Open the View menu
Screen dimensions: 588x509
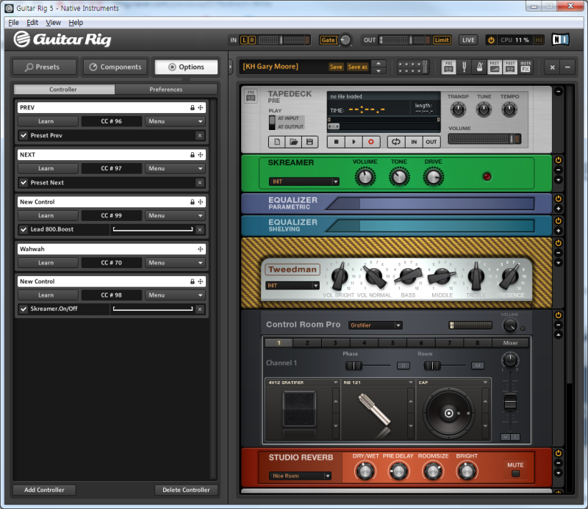(53, 23)
